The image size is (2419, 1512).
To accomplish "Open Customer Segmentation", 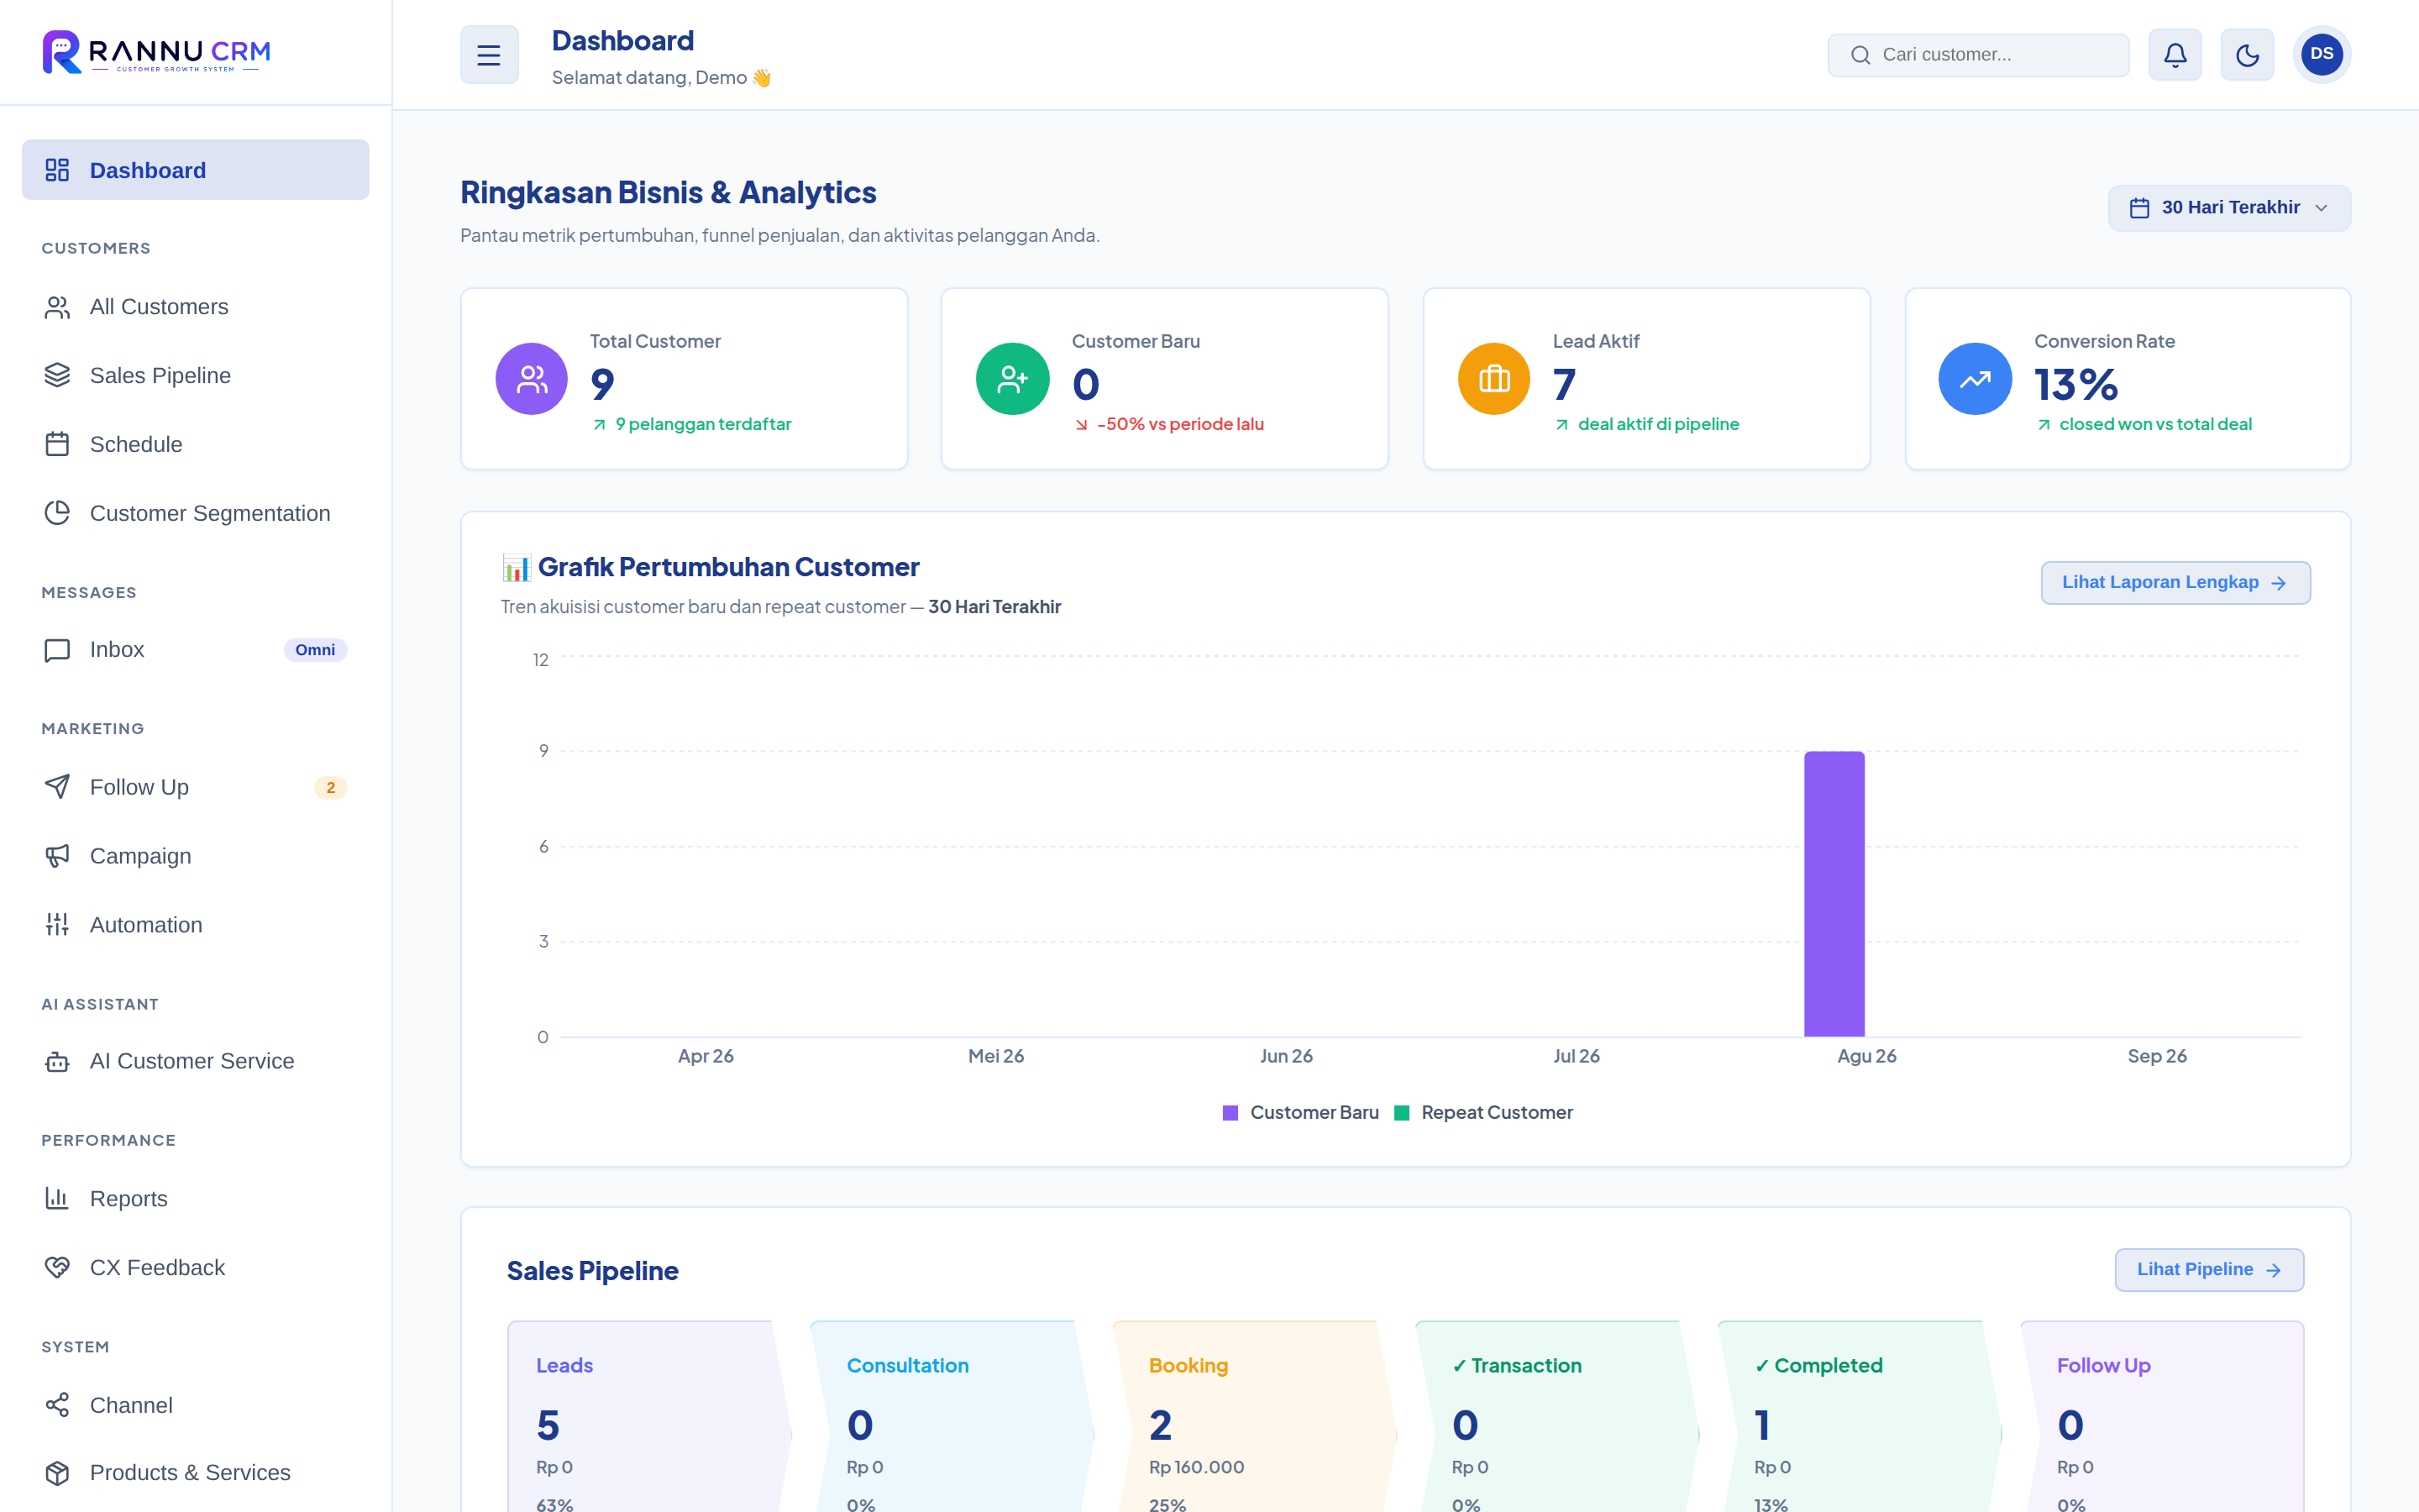I will (x=196, y=514).
